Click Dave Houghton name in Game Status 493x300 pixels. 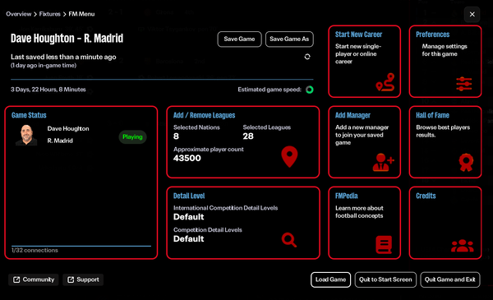(68, 128)
